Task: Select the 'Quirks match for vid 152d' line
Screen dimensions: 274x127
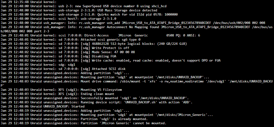Action: tap(89, 14)
